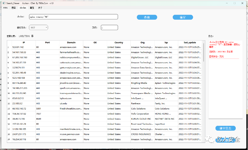Viewport: 248px width, 150px height.
Task: Select IP cell 69.174.240.40
Action: click(x=24, y=83)
